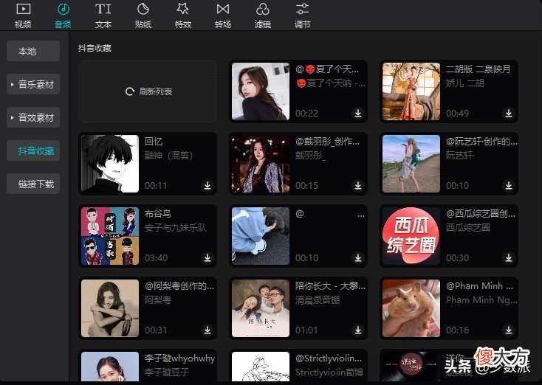
Task: Download the 陪你长大 track
Action: pos(358,330)
